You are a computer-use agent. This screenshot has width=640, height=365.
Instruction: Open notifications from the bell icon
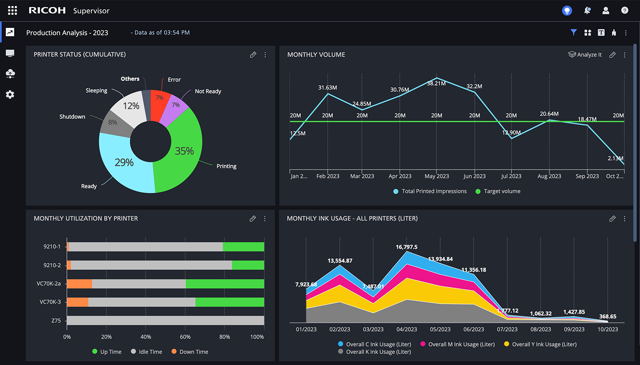pyautogui.click(x=587, y=10)
